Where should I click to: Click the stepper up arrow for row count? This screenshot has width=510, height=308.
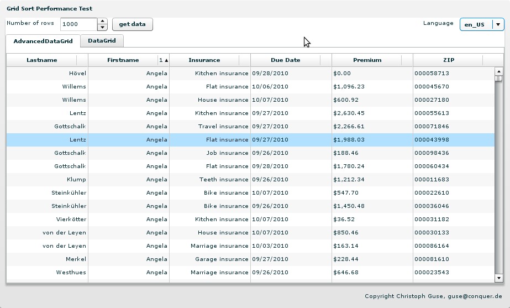tap(102, 21)
